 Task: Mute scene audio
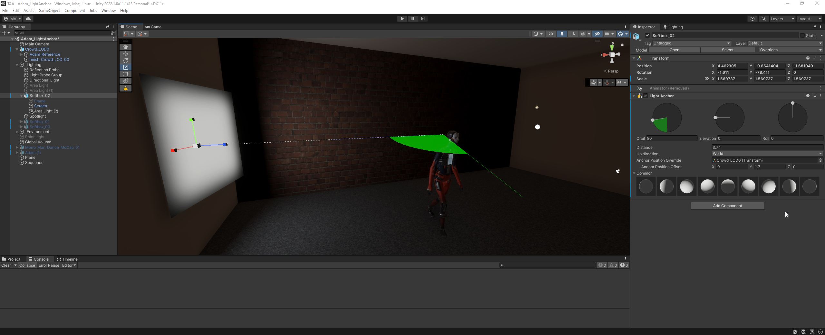[573, 34]
